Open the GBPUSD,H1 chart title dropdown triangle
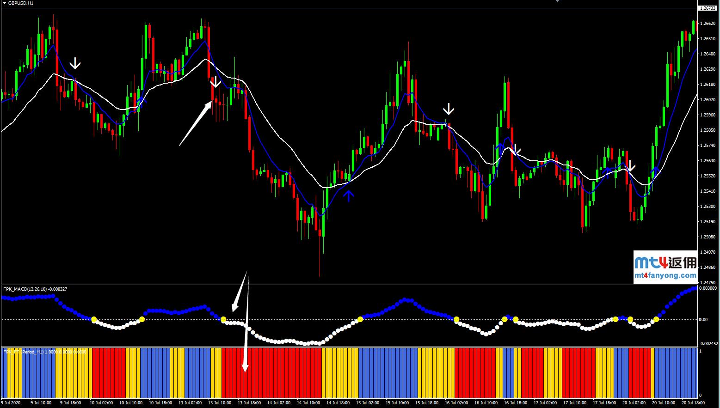Image resolution: width=720 pixels, height=408 pixels. (x=4, y=3)
